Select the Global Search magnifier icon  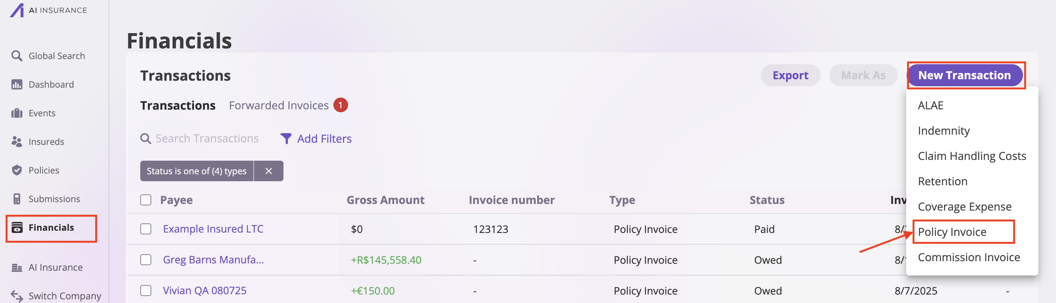click(x=17, y=55)
